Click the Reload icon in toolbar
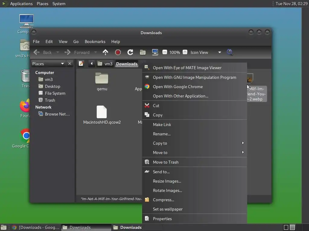Image resolution: width=309 pixels, height=231 pixels. (130, 52)
